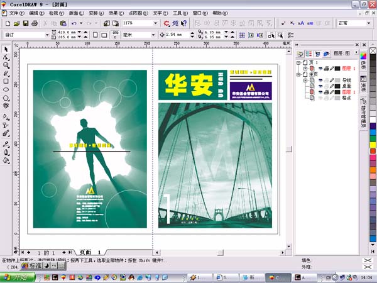The width and height of the screenshot is (377, 283).
Task: Click the no-color X swatch
Action: tap(373, 50)
